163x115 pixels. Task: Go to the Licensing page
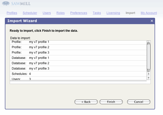[113, 13]
